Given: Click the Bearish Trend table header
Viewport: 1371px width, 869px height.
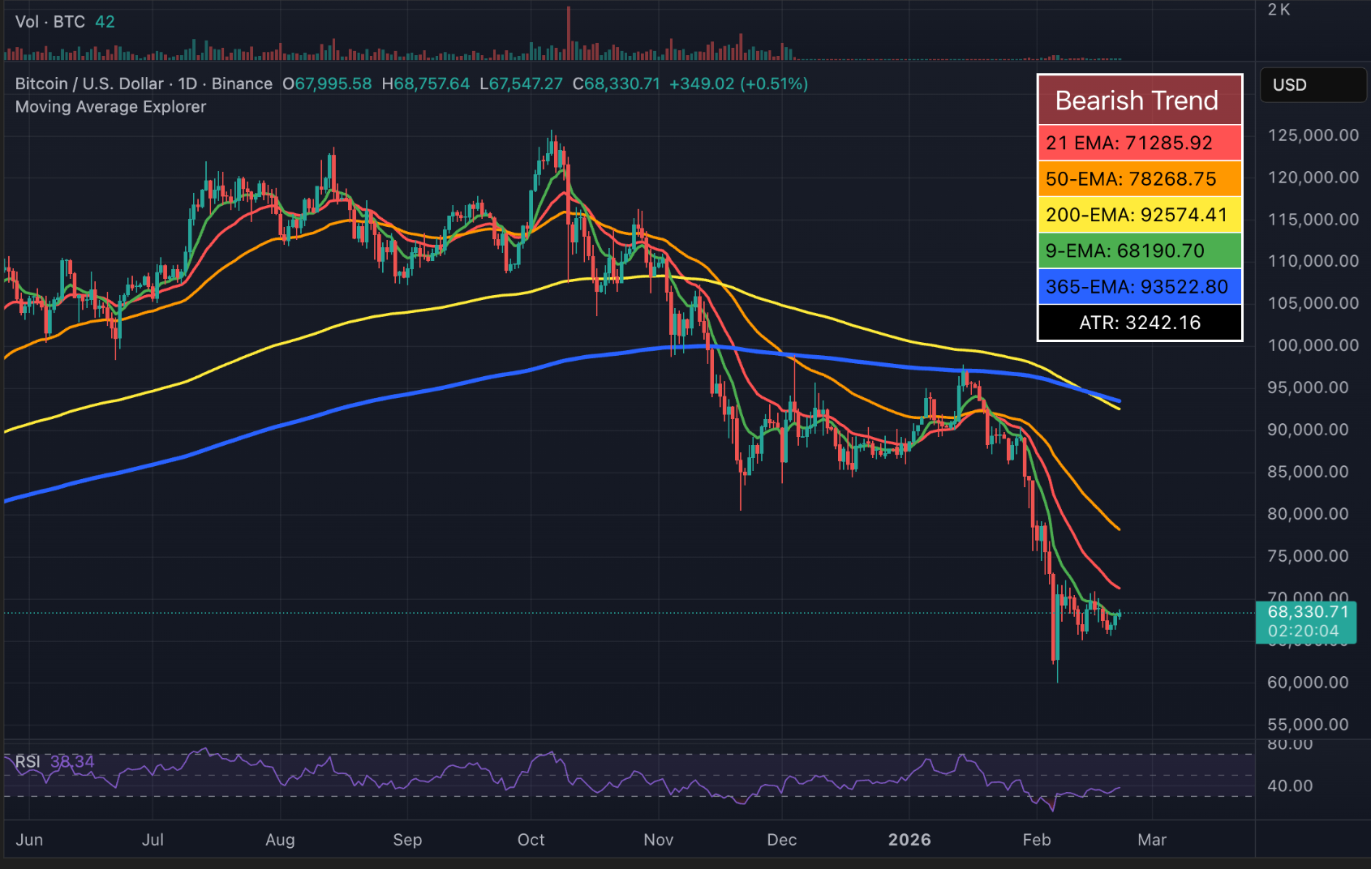Looking at the screenshot, I should 1139,101.
